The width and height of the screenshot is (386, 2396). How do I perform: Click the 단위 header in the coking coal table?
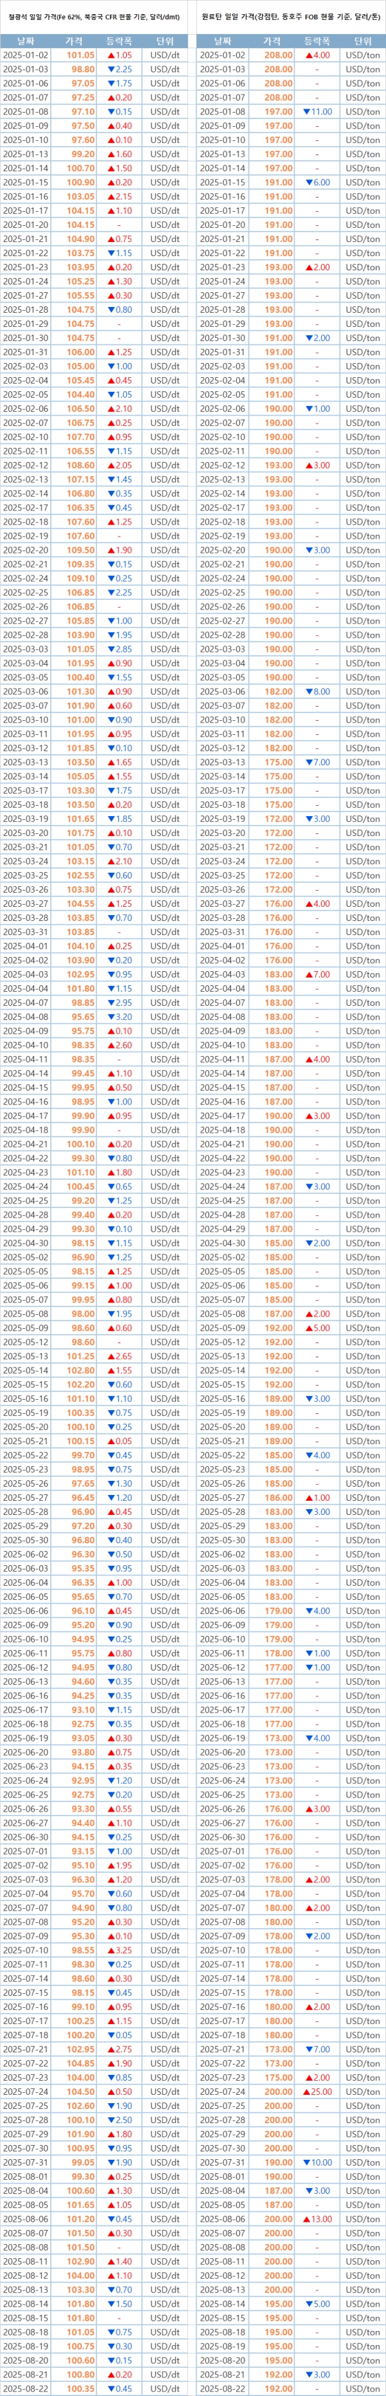(363, 42)
